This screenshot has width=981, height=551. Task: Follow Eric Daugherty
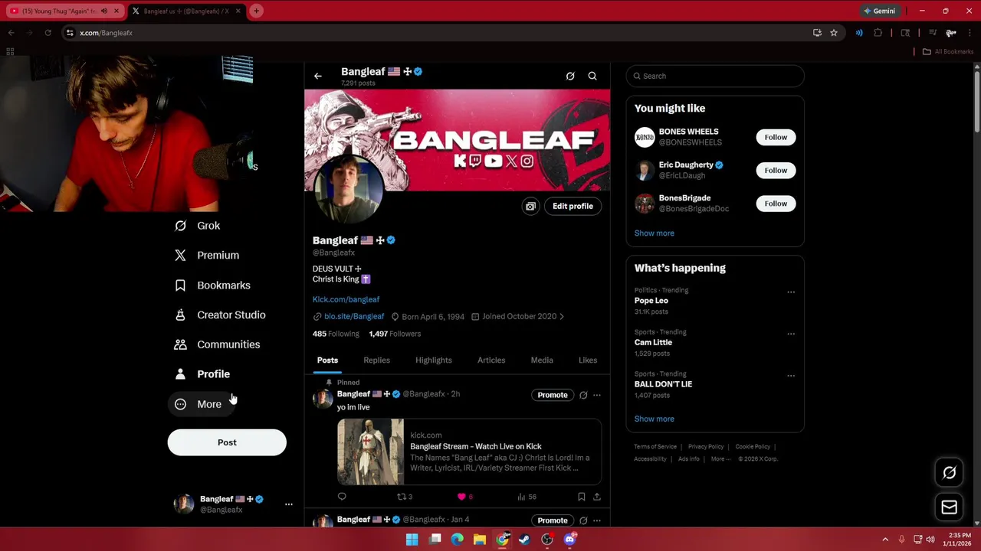pyautogui.click(x=776, y=171)
